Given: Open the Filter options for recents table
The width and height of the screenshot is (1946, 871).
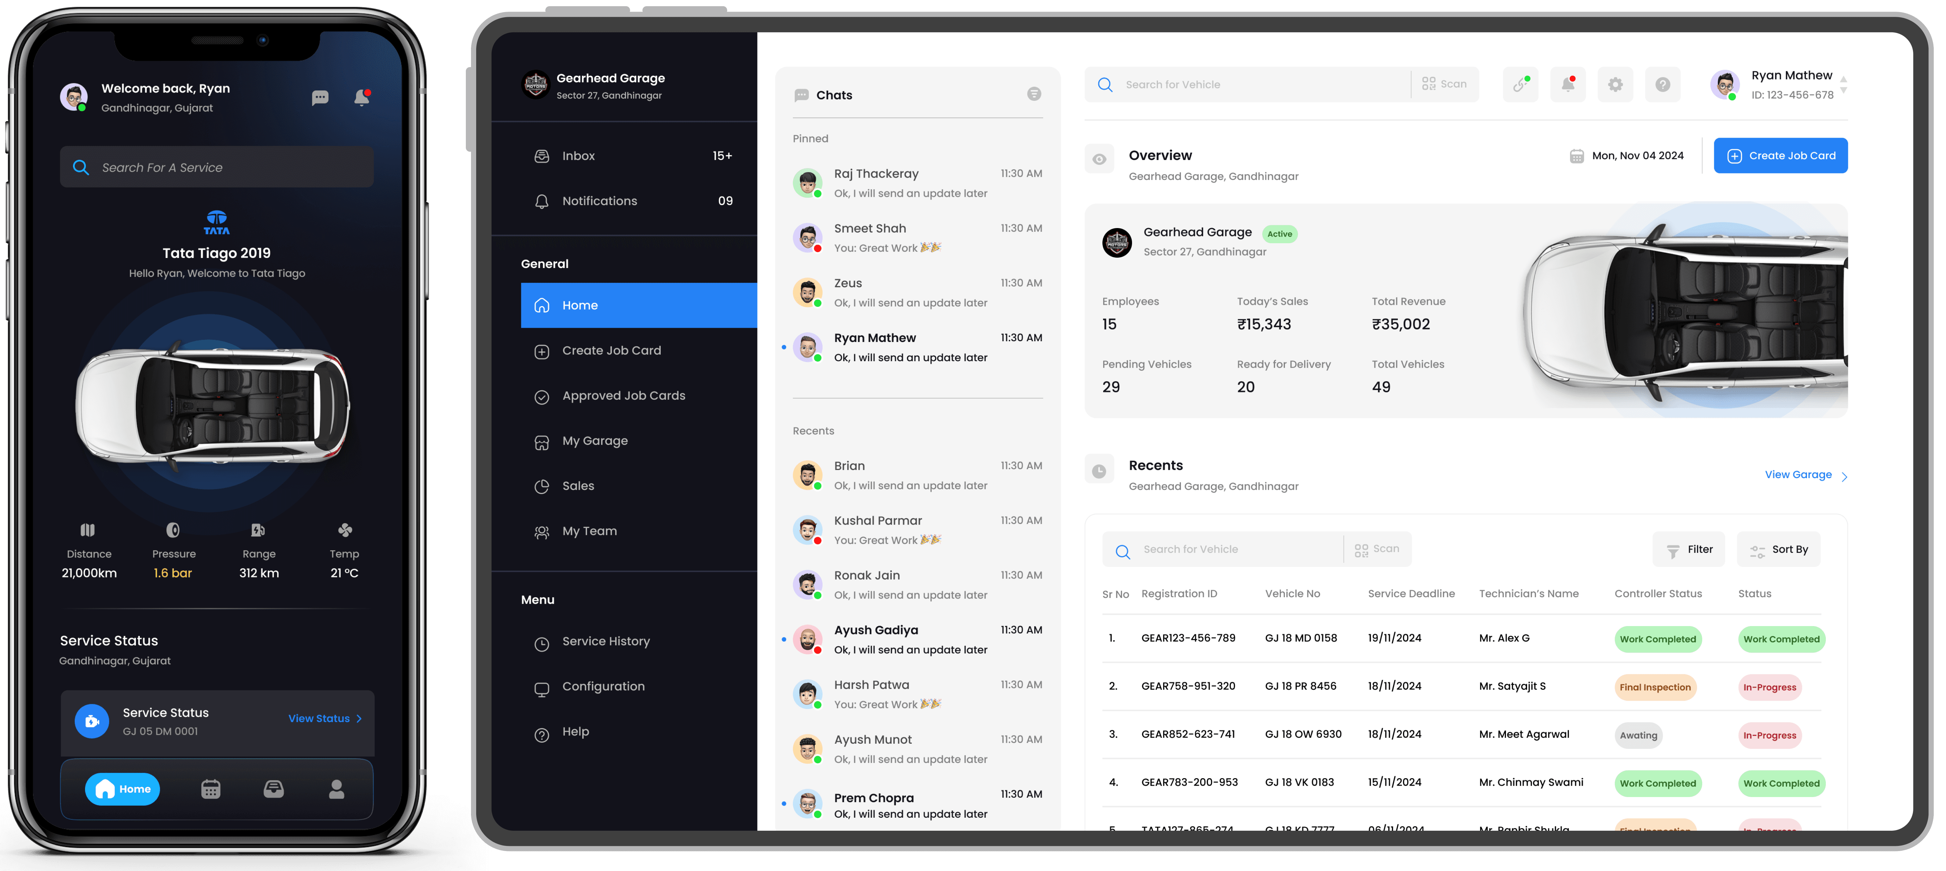Looking at the screenshot, I should tap(1688, 549).
